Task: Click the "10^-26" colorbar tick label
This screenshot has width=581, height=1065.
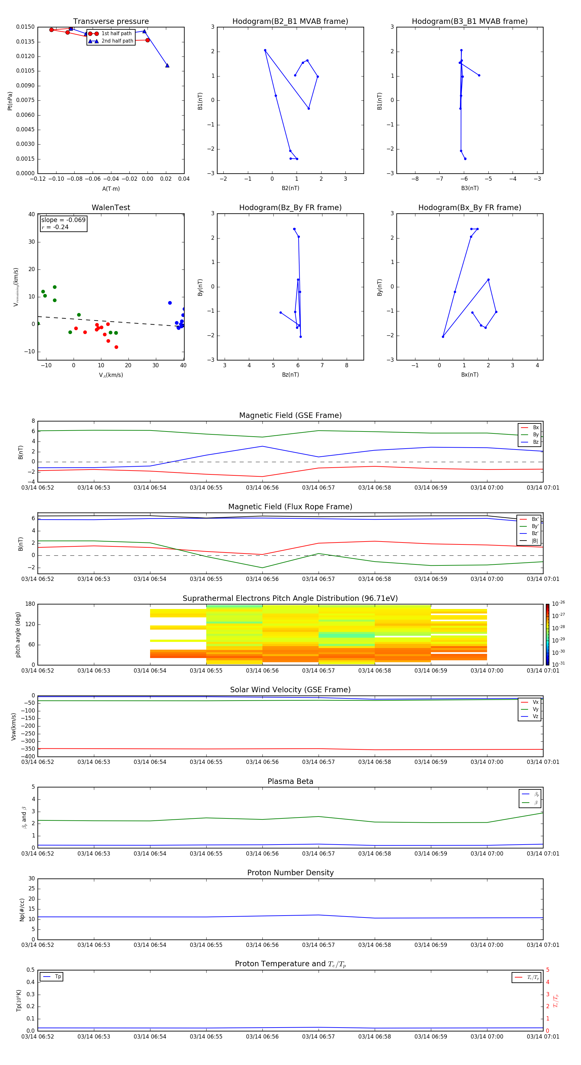Action: pos(558,603)
